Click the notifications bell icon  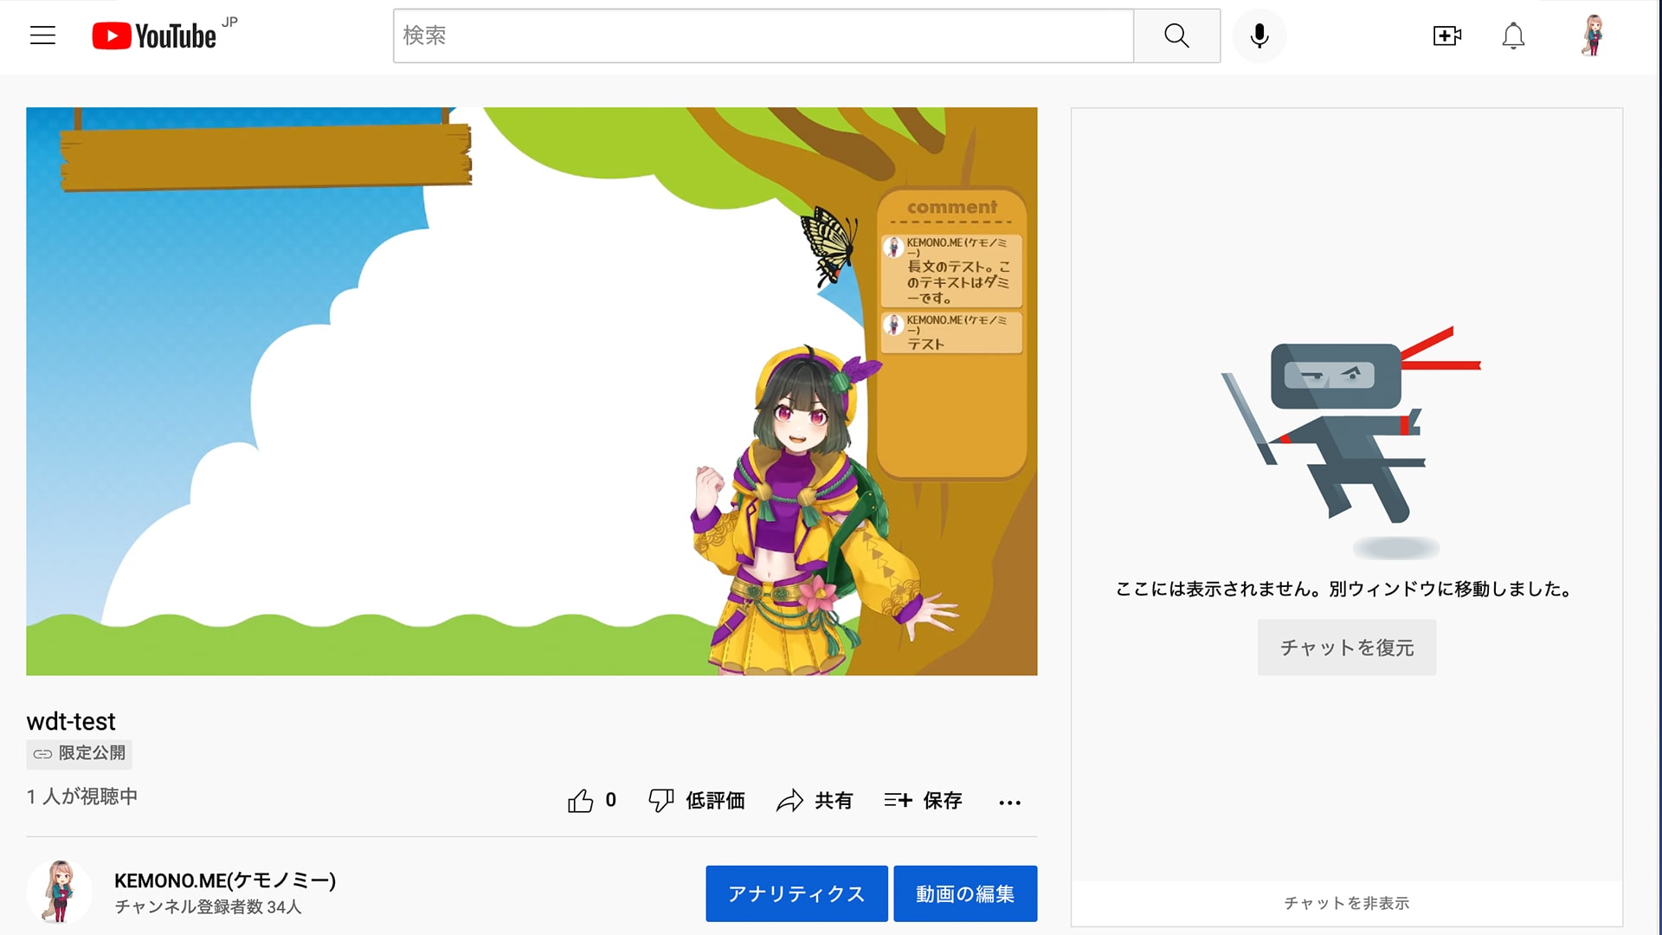pyautogui.click(x=1513, y=35)
